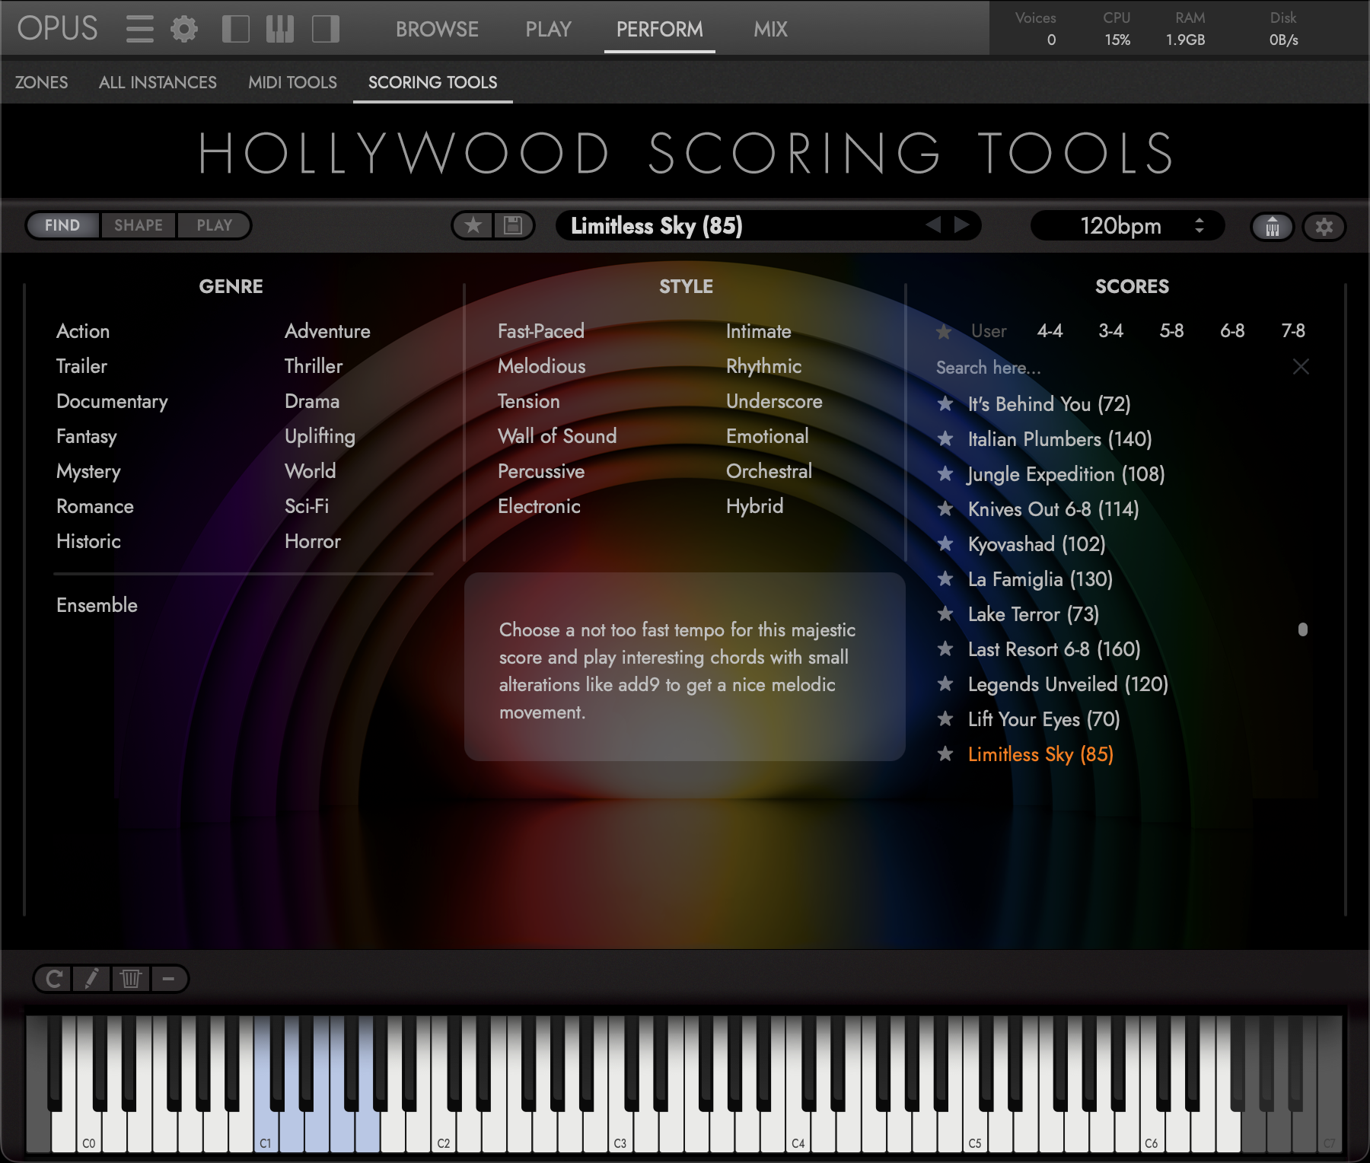Click the save disk icon beside score name
This screenshot has height=1163, width=1370.
[514, 225]
